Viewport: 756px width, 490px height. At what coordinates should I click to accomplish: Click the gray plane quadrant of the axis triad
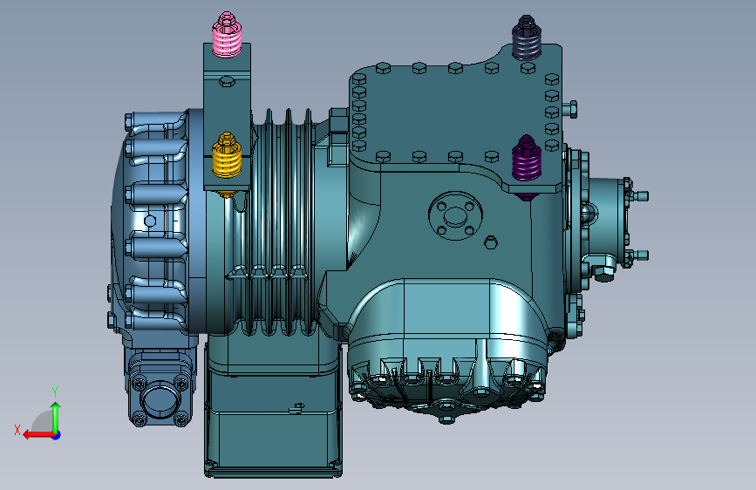[43, 421]
